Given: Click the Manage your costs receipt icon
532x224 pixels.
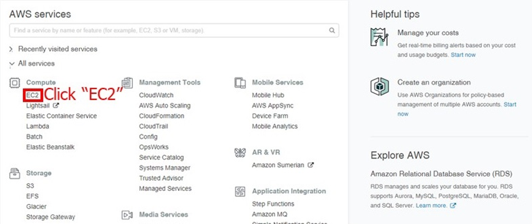Looking at the screenshot, I should tap(379, 37).
